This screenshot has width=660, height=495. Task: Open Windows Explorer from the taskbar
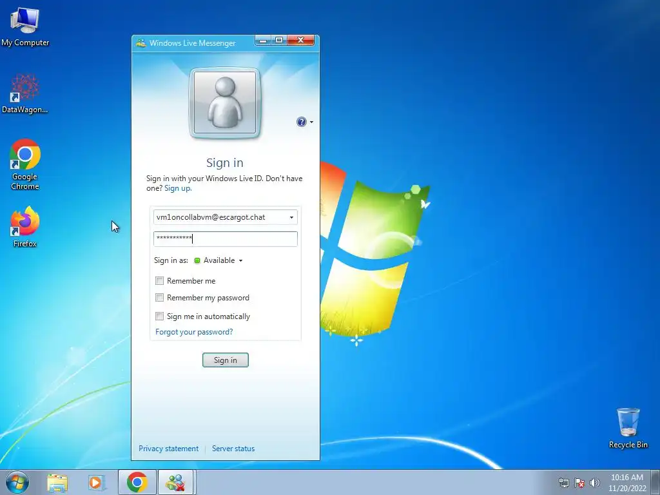(x=57, y=482)
